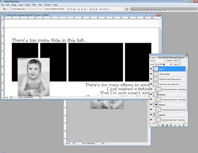
Task: Click Distribute Horizontal Centers icon
Action: (104, 9)
